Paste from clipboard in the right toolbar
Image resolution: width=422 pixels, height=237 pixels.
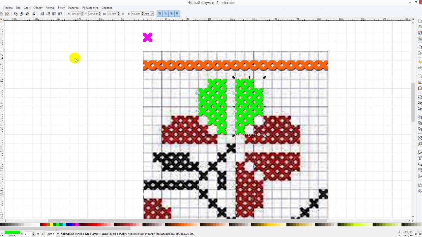[420, 88]
